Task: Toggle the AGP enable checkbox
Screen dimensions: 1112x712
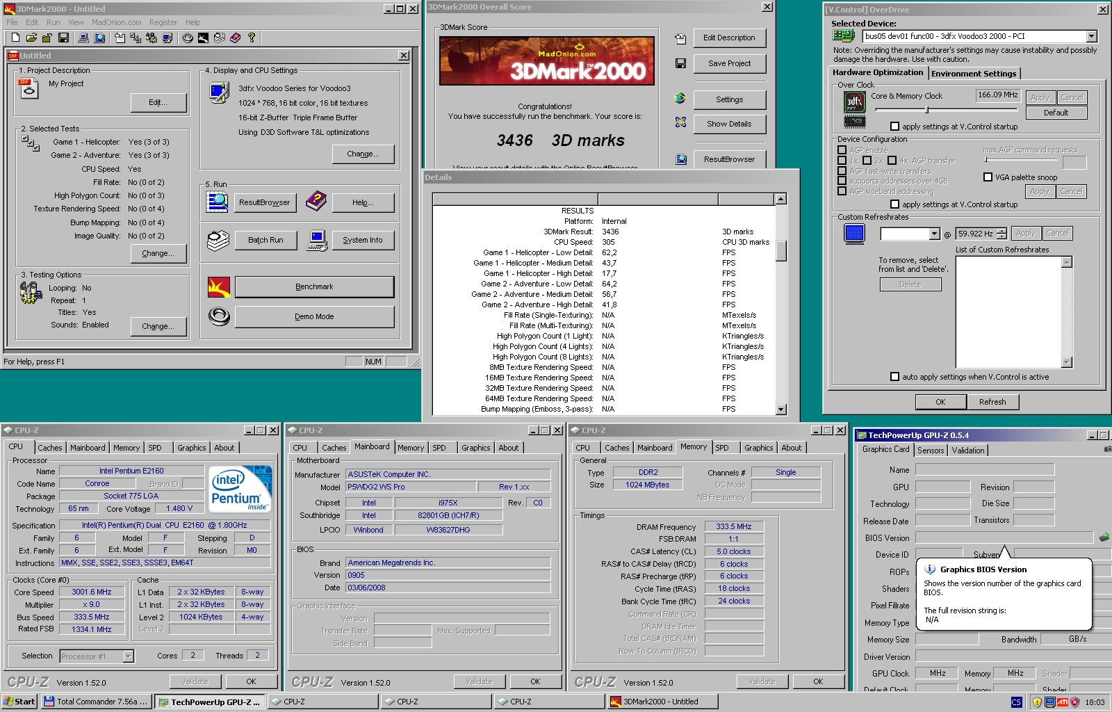Action: (842, 150)
